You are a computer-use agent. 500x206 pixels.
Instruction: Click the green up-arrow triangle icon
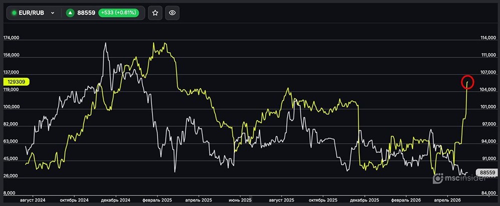[70, 13]
